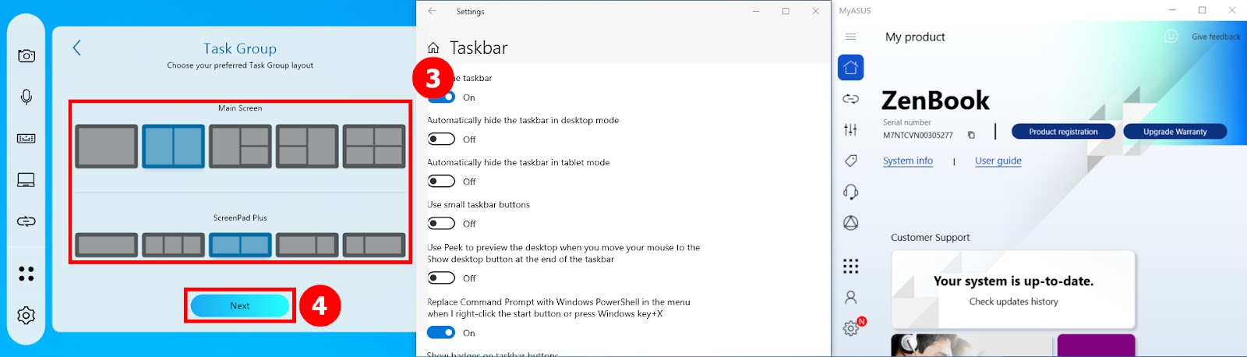Open MyASUS settings gear with notification badge
Screen dimensions: 1247x357
(852, 327)
